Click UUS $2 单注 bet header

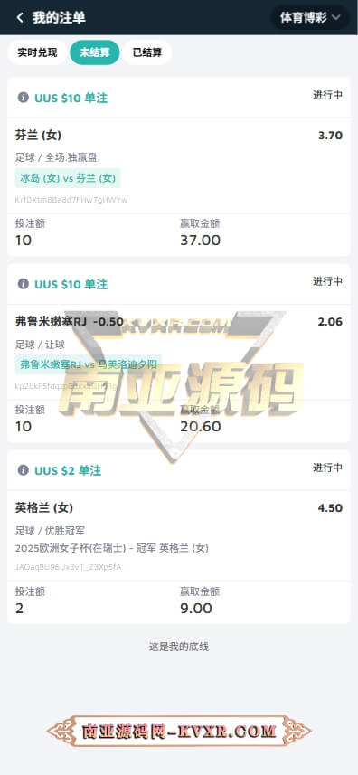point(68,470)
